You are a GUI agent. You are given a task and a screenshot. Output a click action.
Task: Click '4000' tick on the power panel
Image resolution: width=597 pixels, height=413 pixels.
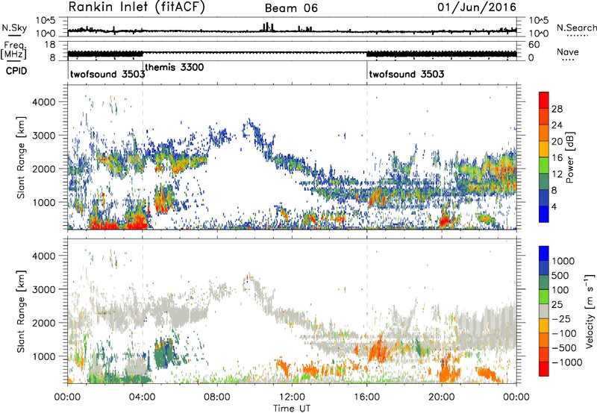[44, 102]
